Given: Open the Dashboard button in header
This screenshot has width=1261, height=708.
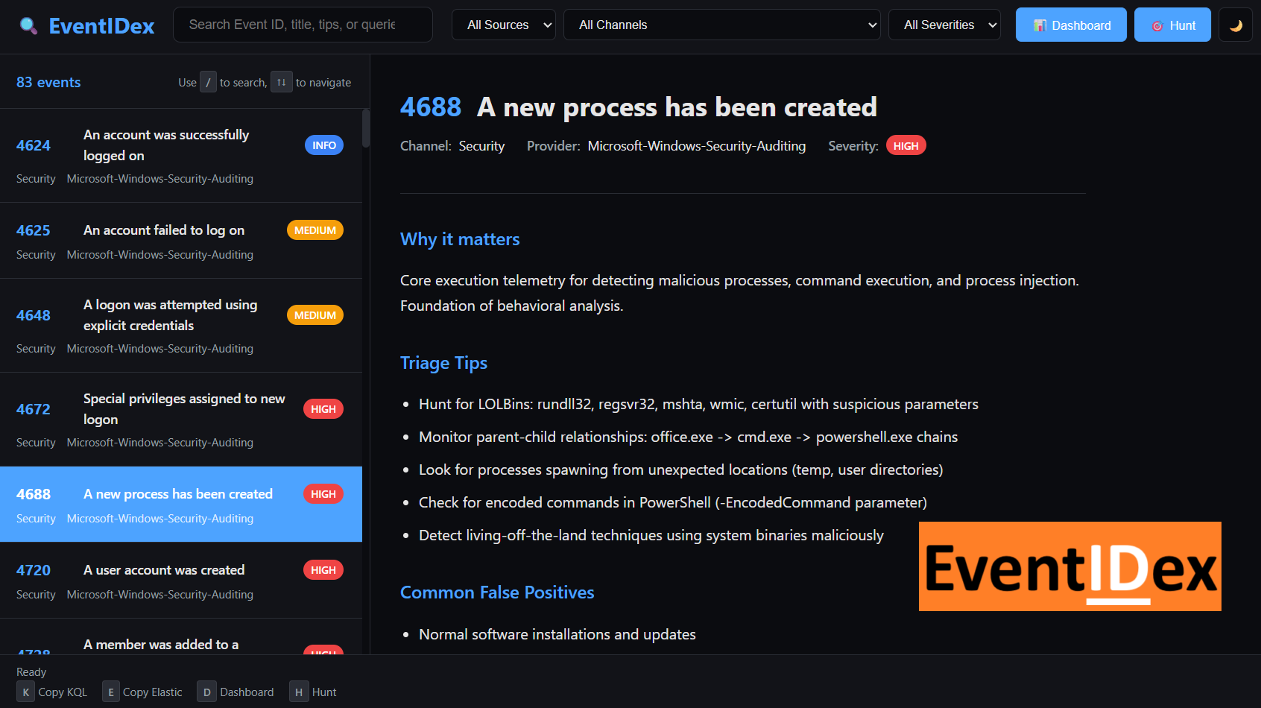Looking at the screenshot, I should pos(1071,25).
